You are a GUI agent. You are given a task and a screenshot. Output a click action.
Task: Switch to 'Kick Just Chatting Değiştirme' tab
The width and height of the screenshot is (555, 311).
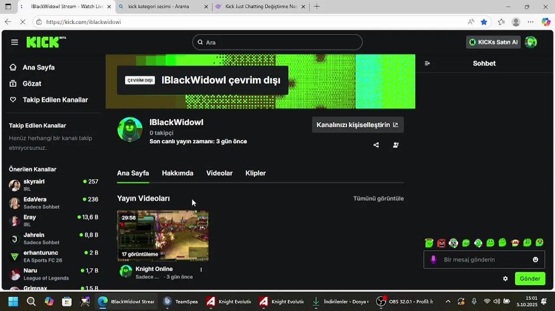tap(260, 6)
